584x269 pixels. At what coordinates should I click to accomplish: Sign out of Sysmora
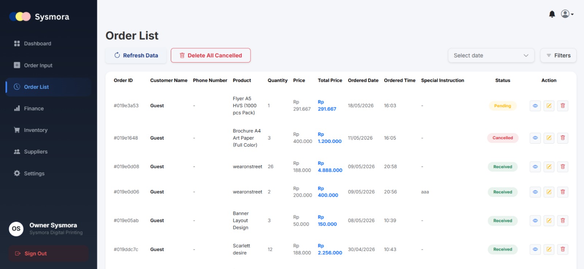pyautogui.click(x=49, y=254)
